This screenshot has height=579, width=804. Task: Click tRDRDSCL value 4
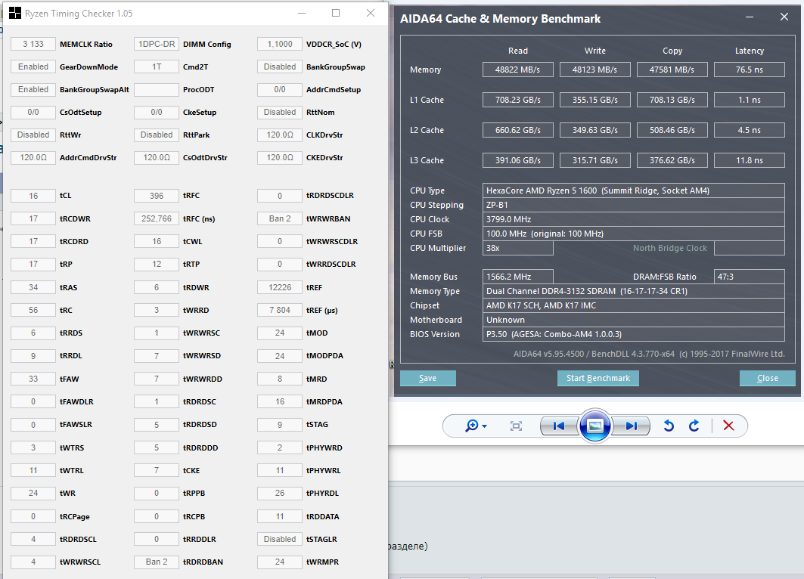point(33,539)
